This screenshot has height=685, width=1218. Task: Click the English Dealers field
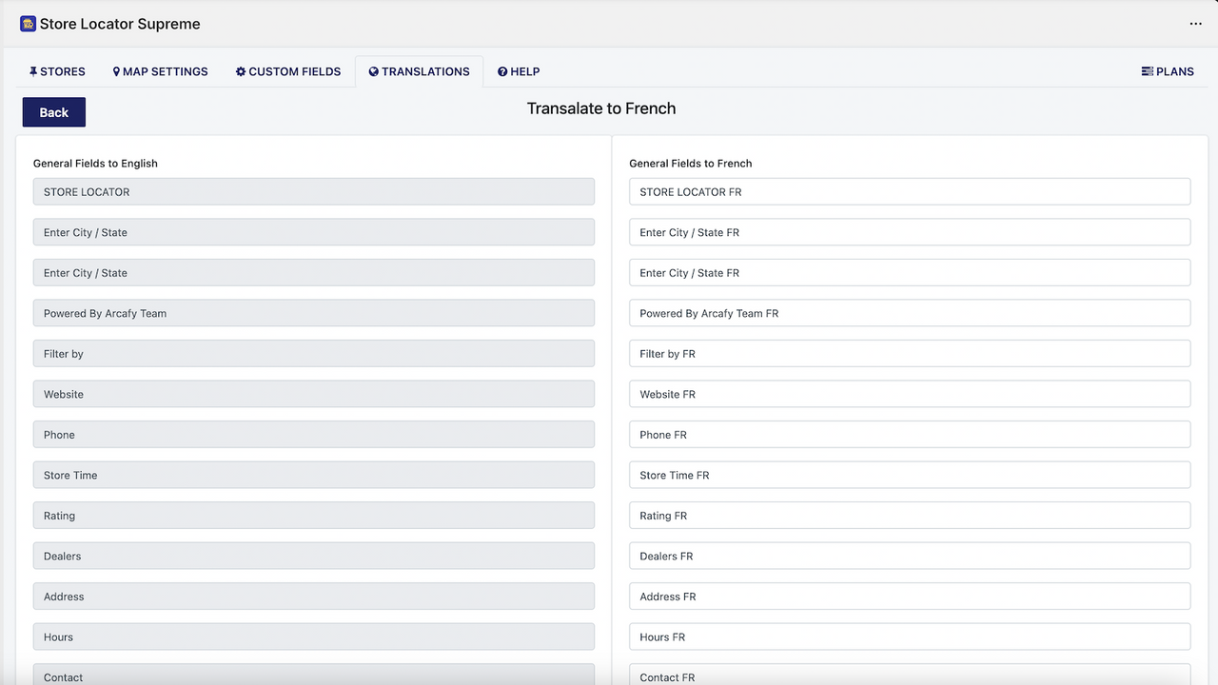(314, 556)
